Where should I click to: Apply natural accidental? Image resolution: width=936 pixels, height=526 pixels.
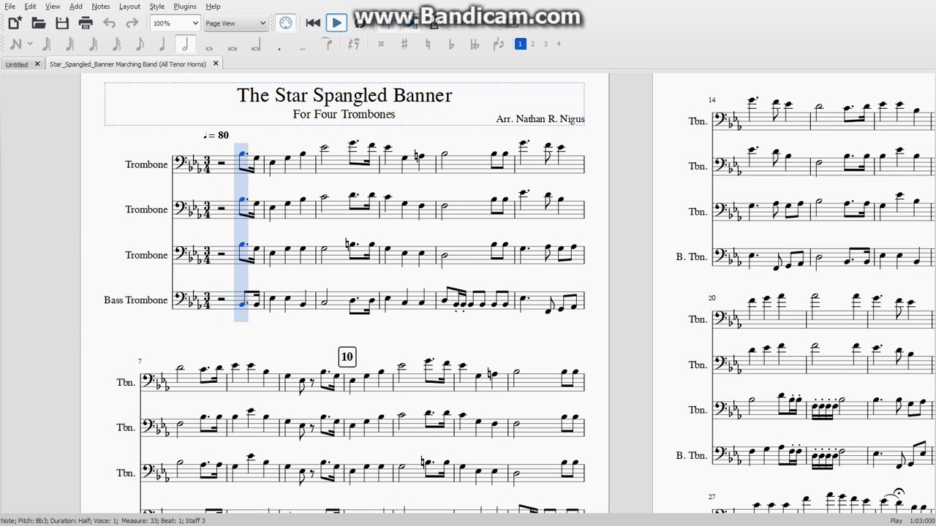[x=428, y=45]
